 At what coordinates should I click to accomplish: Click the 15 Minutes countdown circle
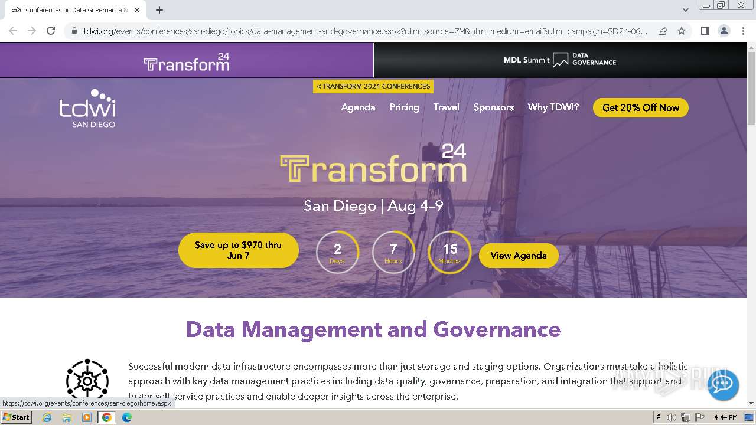pos(449,253)
